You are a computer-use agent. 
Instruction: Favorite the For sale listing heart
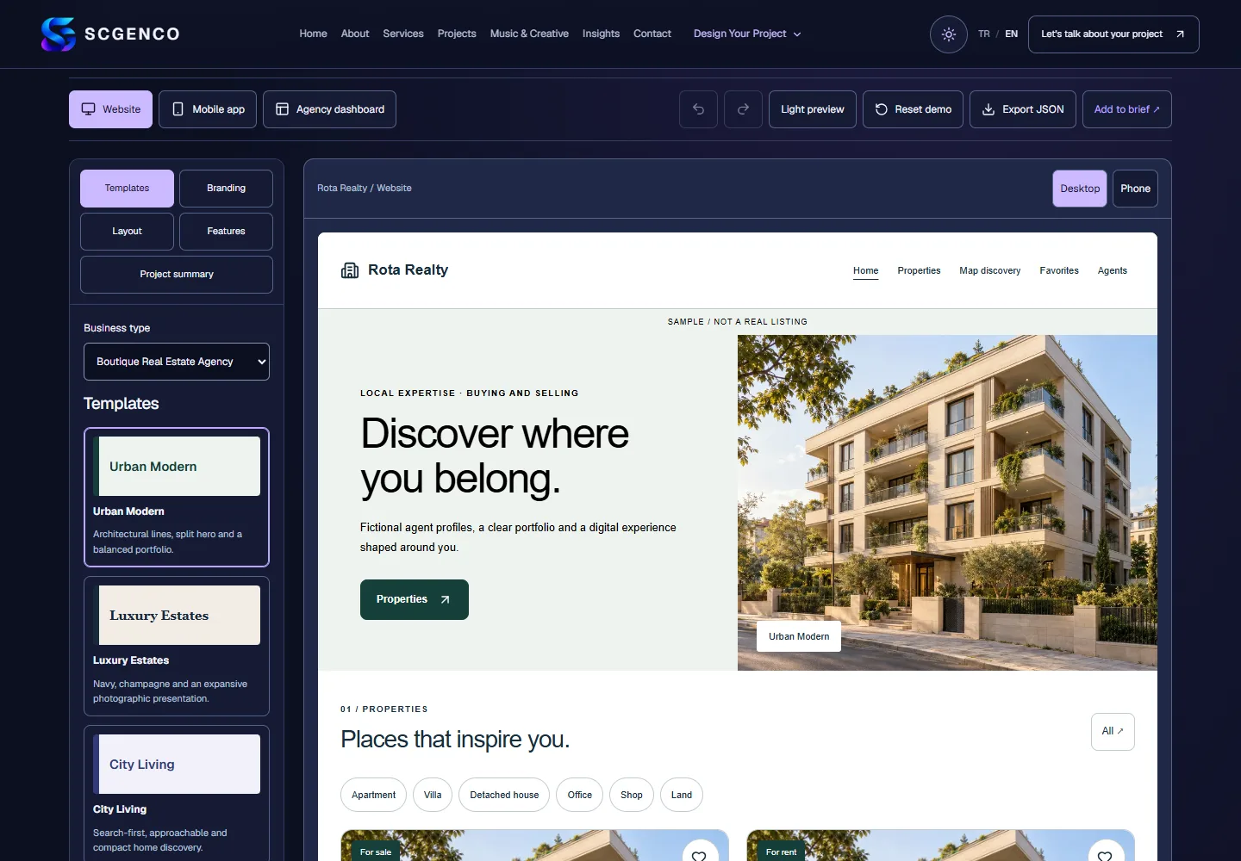[700, 855]
